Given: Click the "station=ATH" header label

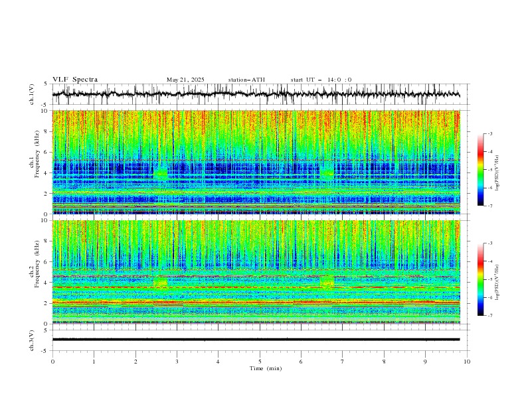Looking at the screenshot, I should pyautogui.click(x=246, y=80).
